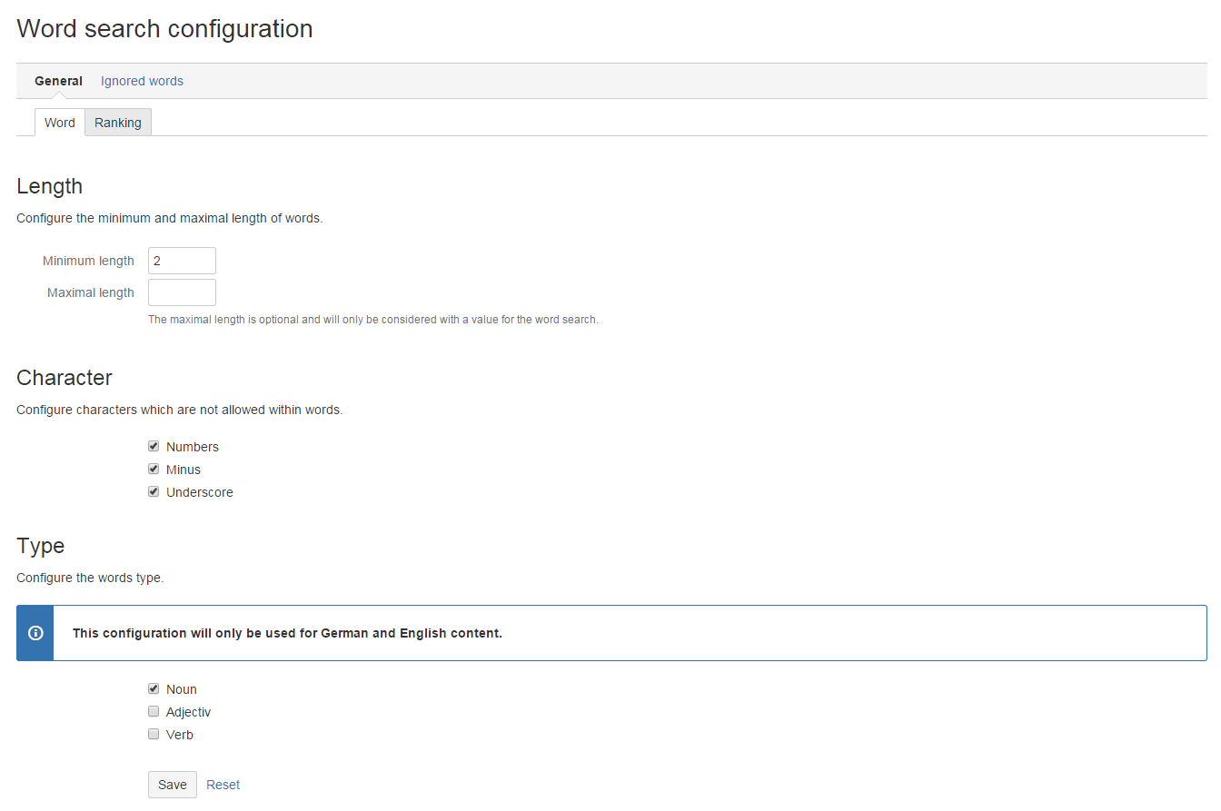Click the Reset link
Viewport: 1221px width, 811px height.
[x=223, y=785]
